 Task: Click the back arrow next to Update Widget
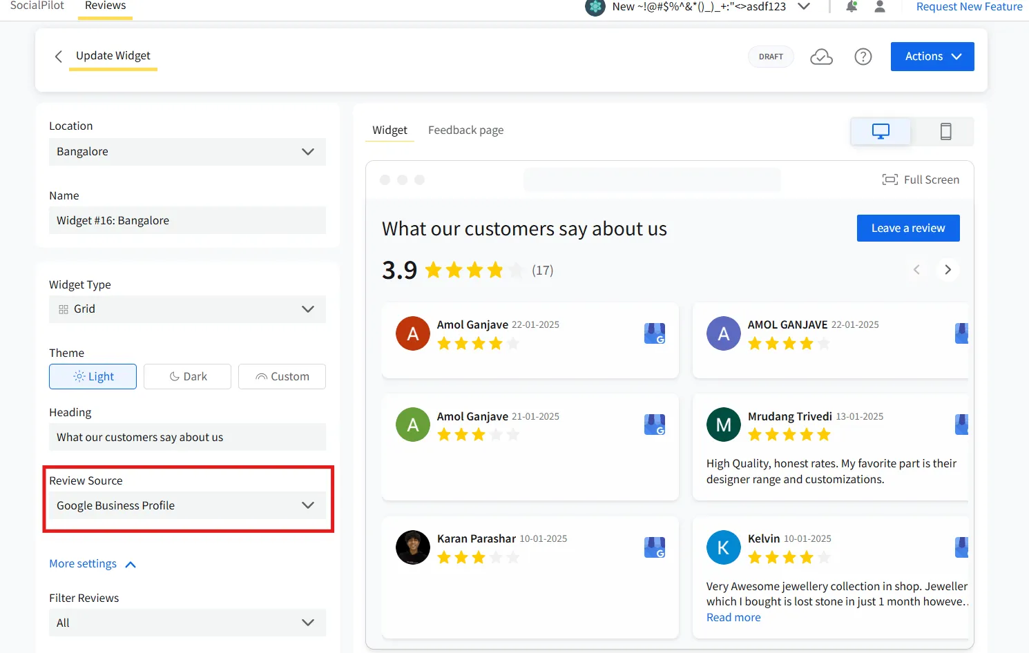(59, 56)
